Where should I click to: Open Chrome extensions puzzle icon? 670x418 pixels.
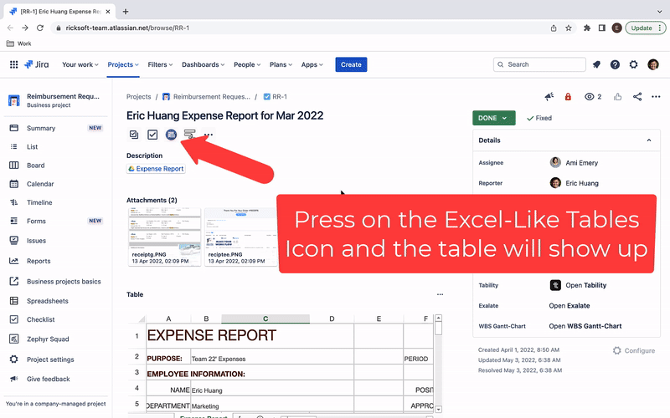pos(587,28)
